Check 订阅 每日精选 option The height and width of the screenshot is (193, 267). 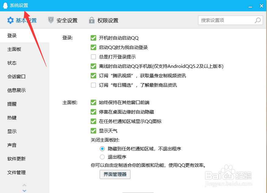coord(93,85)
